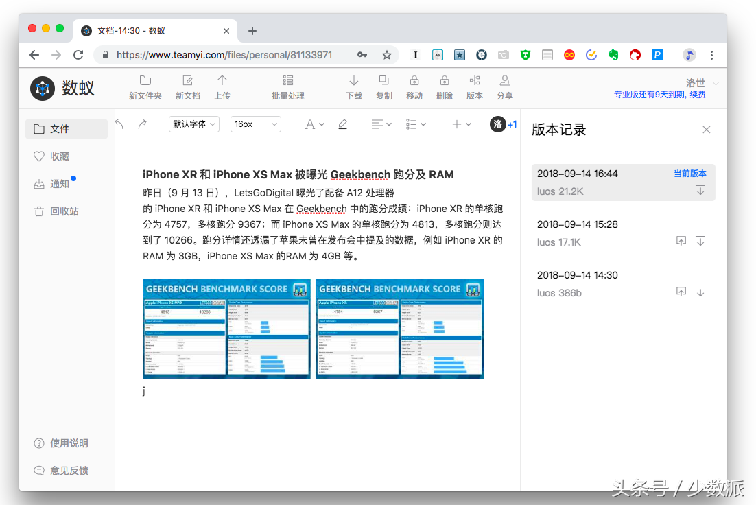Viewport: 756px width, 505px height.
Task: Click the document title heading
Action: click(298, 174)
